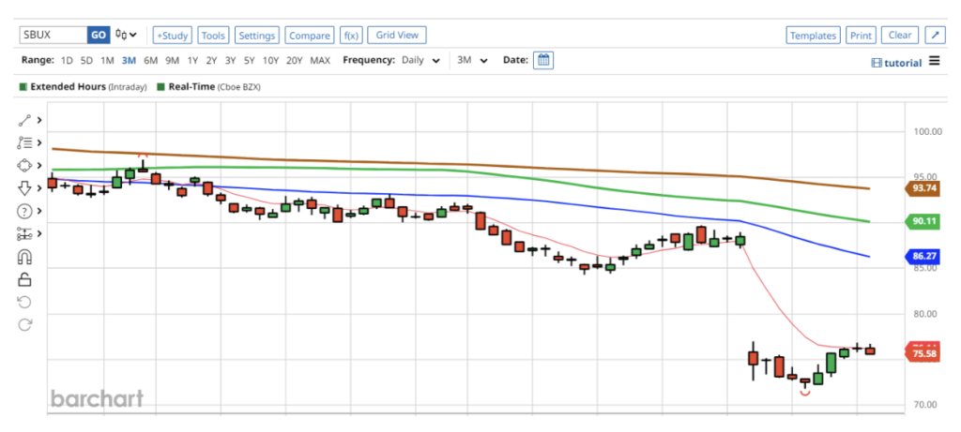Open the f(x) expressions button
This screenshot has height=432, width=961.
351,36
